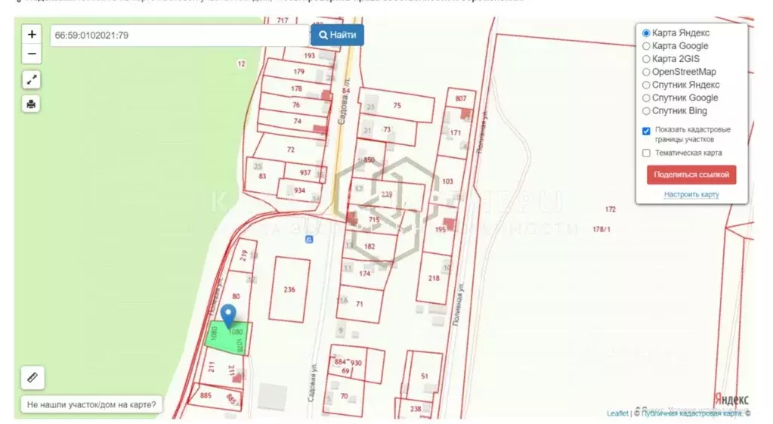Click parcel labeled 236

coord(289,289)
